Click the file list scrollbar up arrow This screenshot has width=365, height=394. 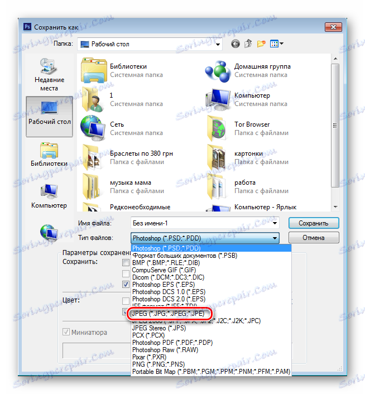tap(335, 59)
